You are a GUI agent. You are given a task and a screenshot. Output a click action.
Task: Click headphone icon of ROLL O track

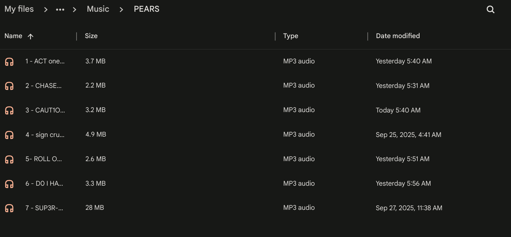[x=9, y=159]
